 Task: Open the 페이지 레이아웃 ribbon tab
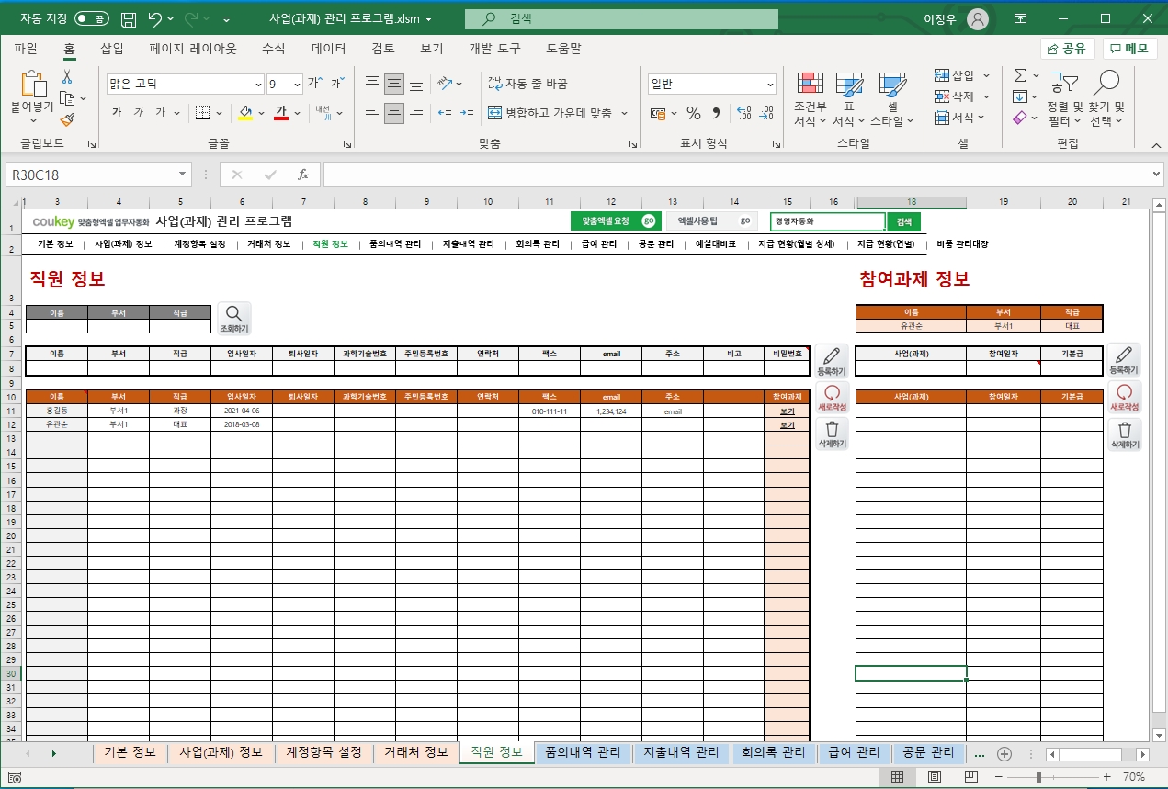click(193, 49)
